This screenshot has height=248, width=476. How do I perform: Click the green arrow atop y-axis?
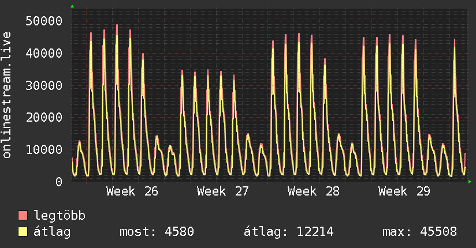coord(72,6)
